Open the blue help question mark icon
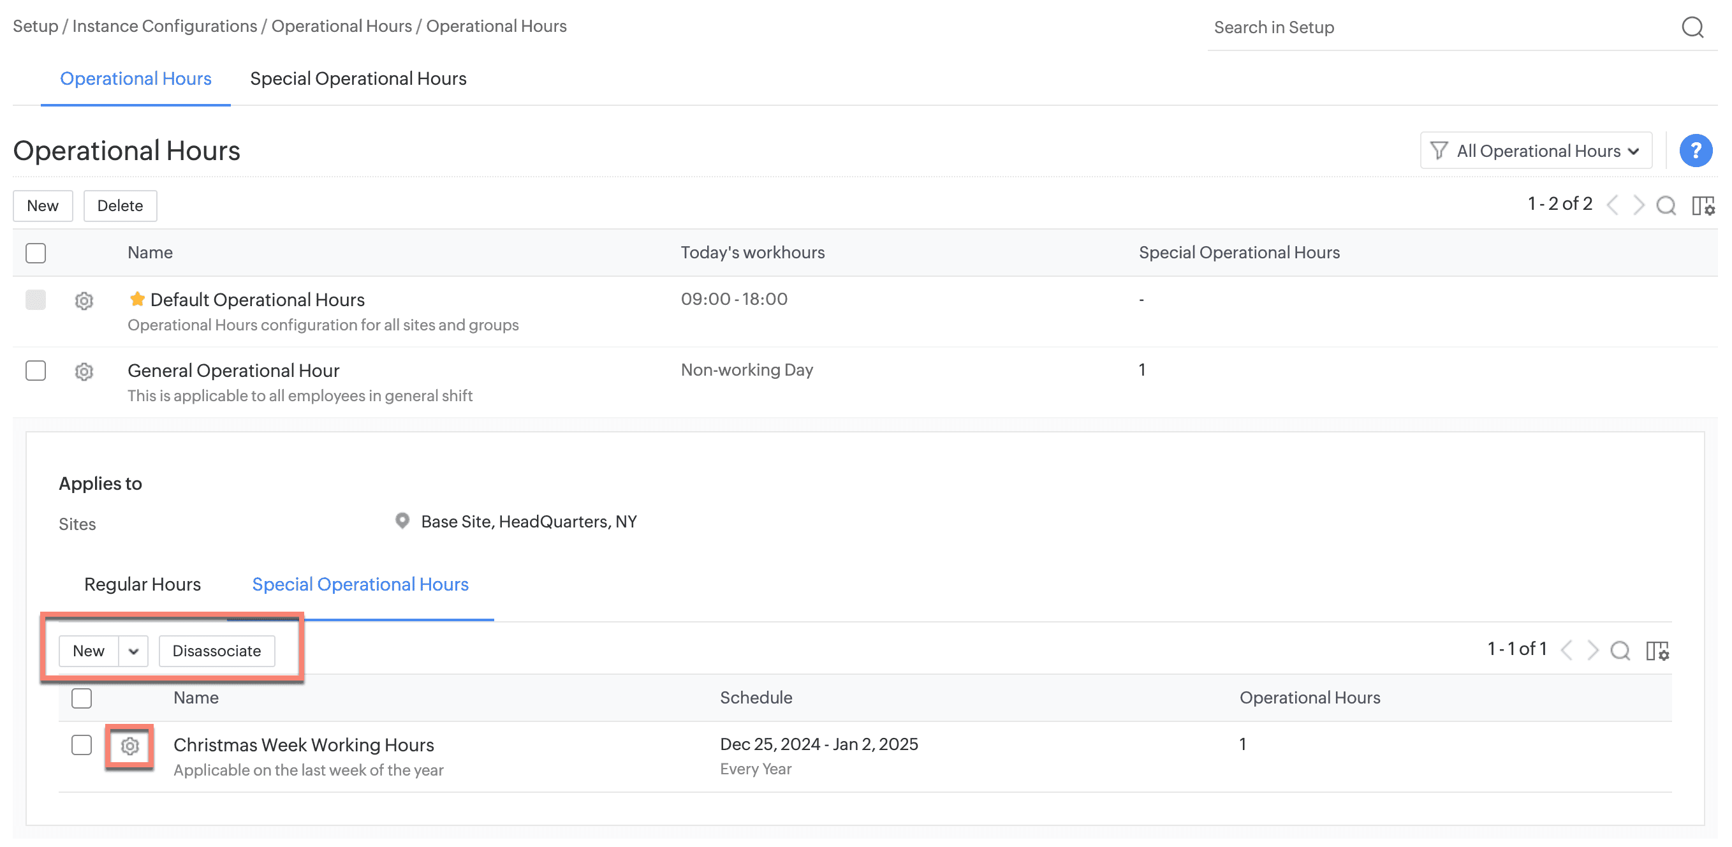The height and width of the screenshot is (847, 1732). (x=1695, y=151)
